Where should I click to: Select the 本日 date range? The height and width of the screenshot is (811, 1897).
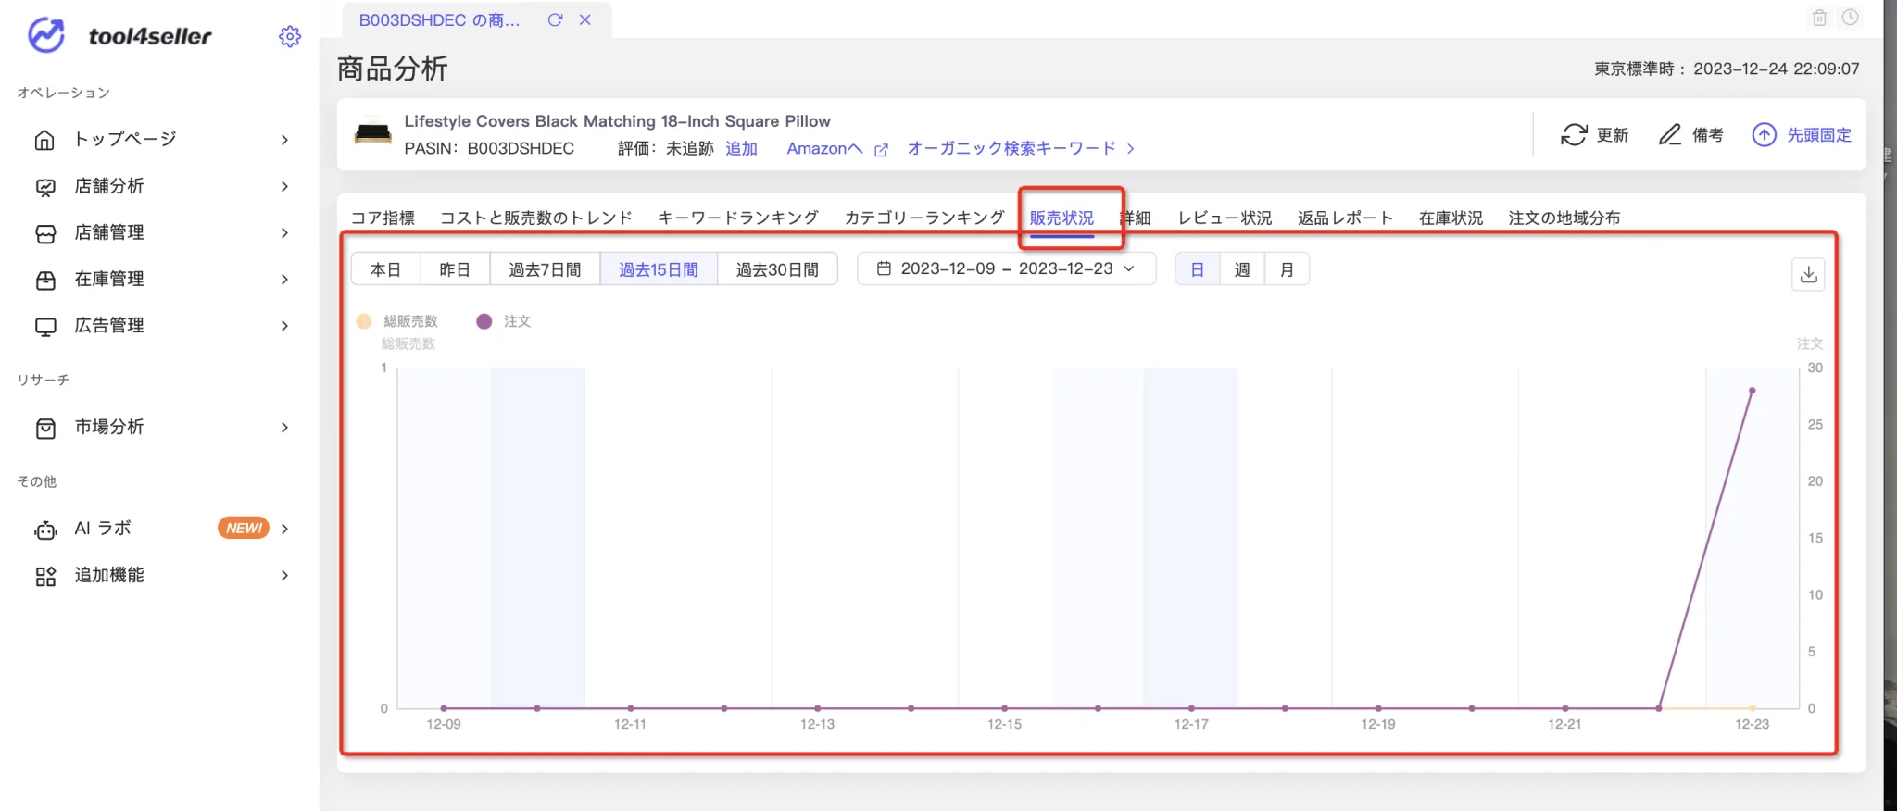(385, 269)
